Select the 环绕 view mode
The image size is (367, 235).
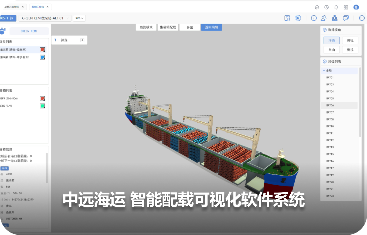coord(332,41)
